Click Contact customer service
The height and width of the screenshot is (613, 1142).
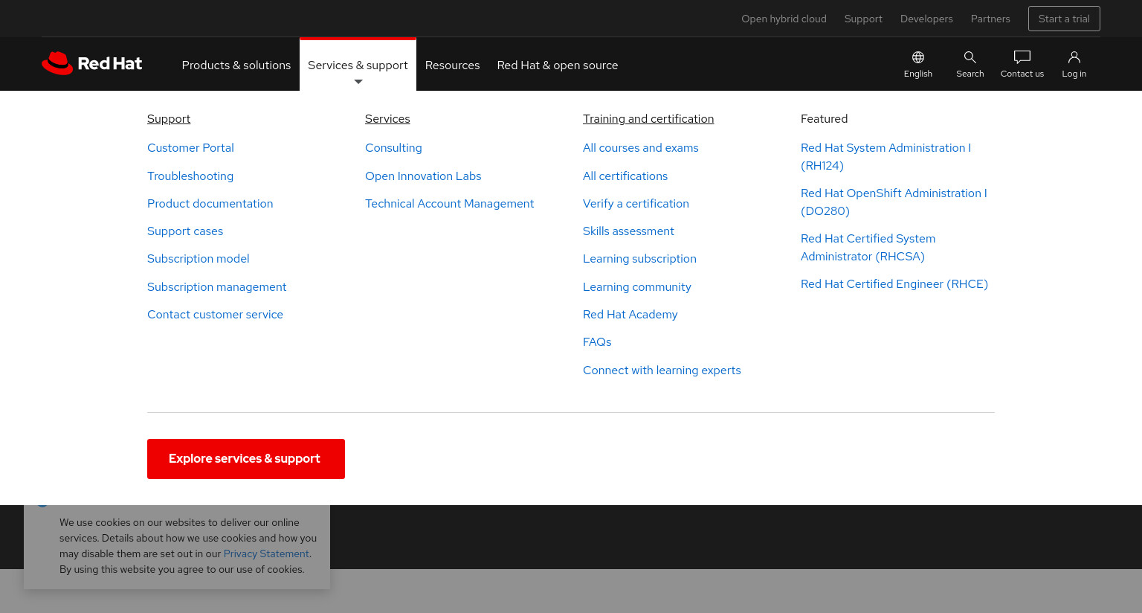216,315
